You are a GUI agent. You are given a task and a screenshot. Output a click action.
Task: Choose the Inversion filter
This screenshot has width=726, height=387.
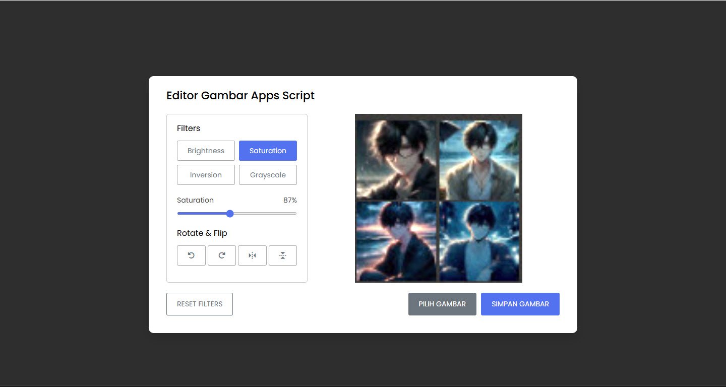click(x=206, y=175)
